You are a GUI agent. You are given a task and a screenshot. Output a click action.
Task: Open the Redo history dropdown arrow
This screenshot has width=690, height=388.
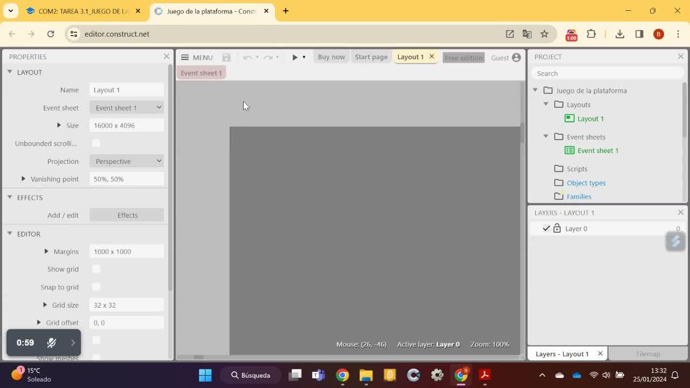click(x=278, y=57)
